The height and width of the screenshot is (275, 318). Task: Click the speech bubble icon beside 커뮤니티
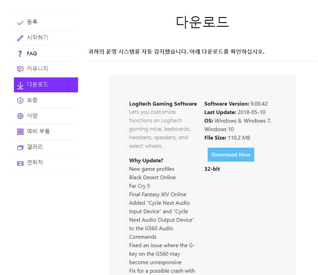(20, 69)
